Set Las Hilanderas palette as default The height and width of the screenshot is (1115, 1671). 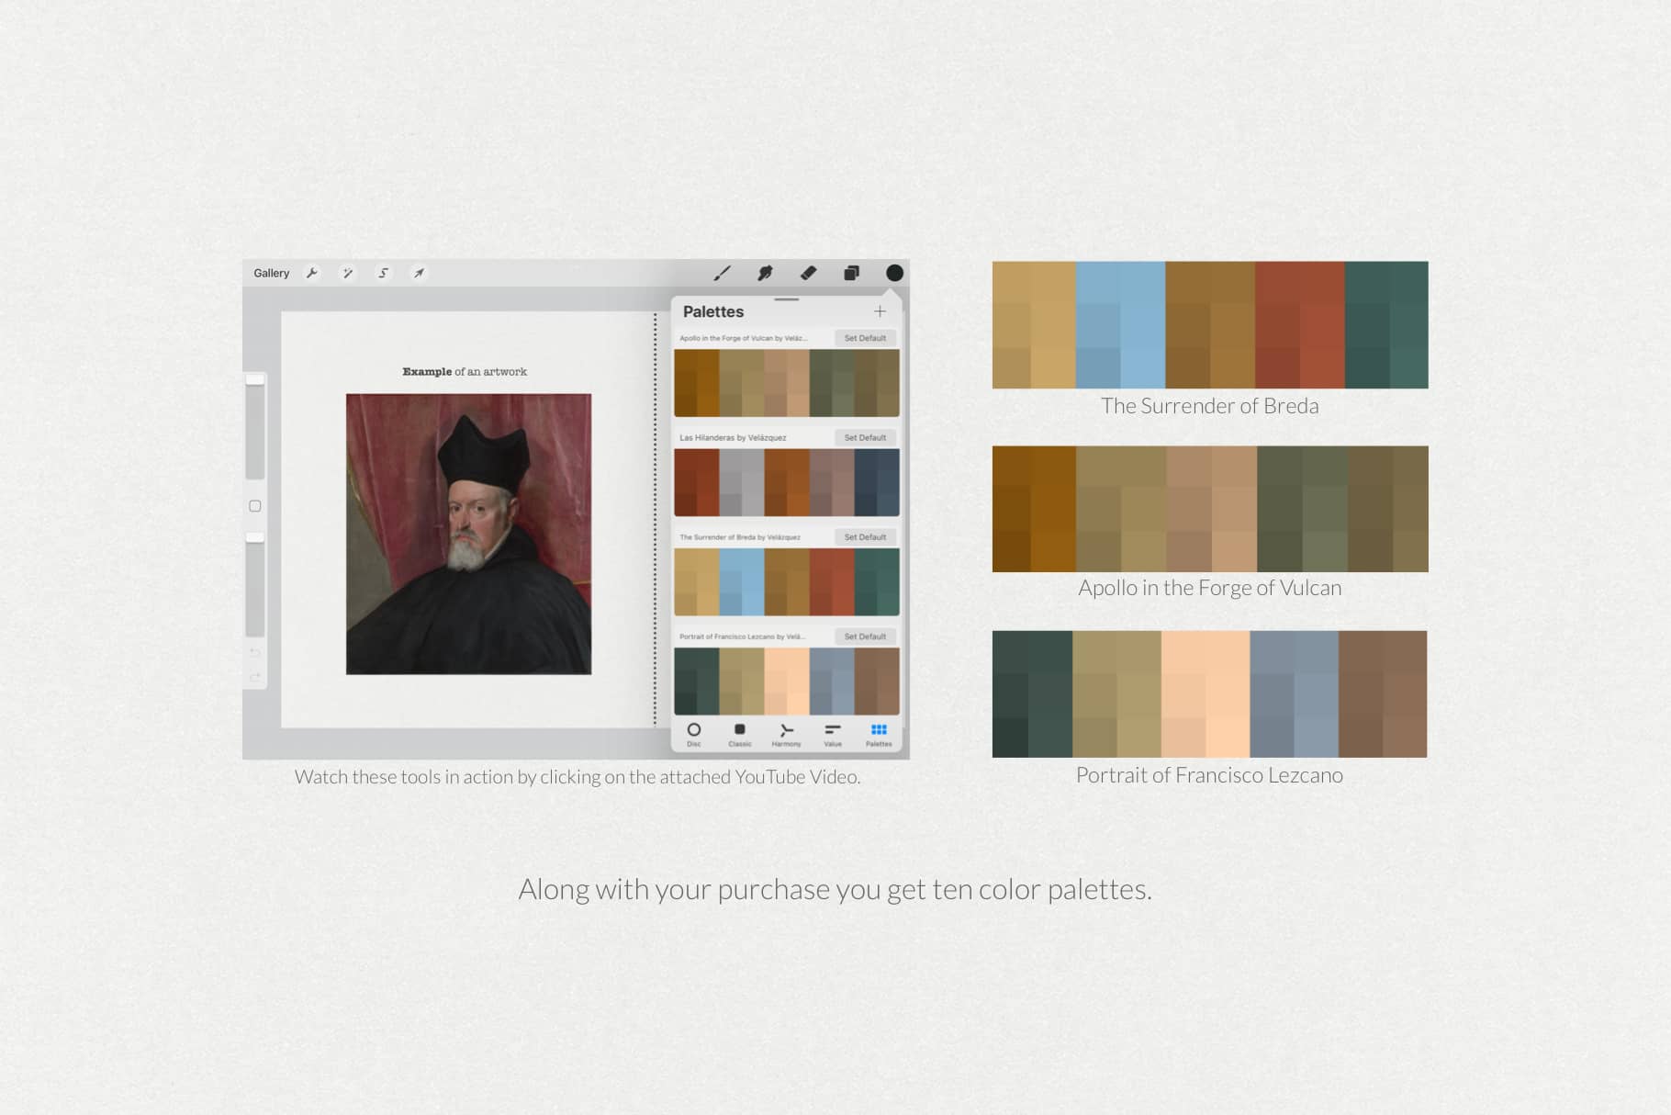(865, 437)
